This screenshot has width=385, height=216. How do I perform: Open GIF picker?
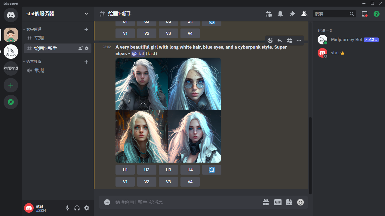(x=278, y=202)
